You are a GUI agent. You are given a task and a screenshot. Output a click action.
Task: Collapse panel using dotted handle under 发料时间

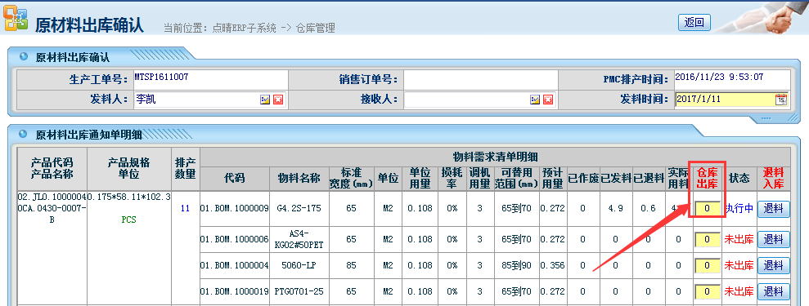[780, 119]
